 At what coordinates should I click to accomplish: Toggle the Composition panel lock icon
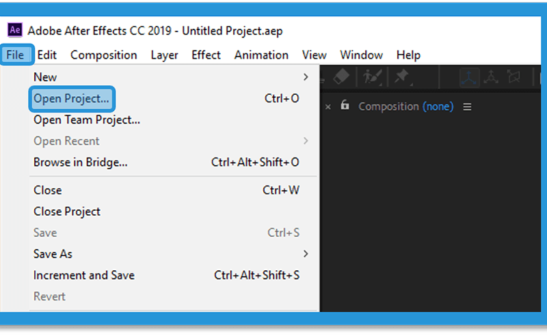[x=345, y=105]
